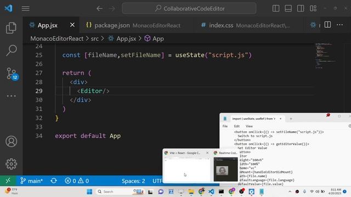Viewport: 351px width, 197px height.
Task: Open the remote window indicator in status bar
Action: pyautogui.click(x=8, y=181)
